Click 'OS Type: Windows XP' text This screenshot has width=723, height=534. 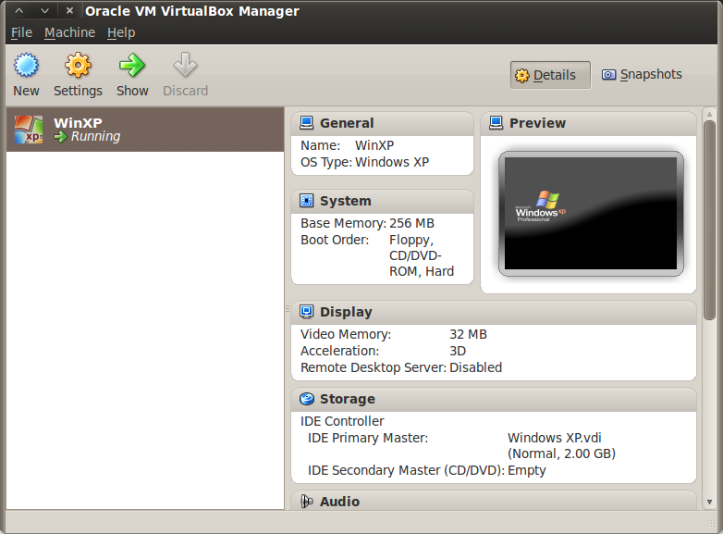click(364, 163)
